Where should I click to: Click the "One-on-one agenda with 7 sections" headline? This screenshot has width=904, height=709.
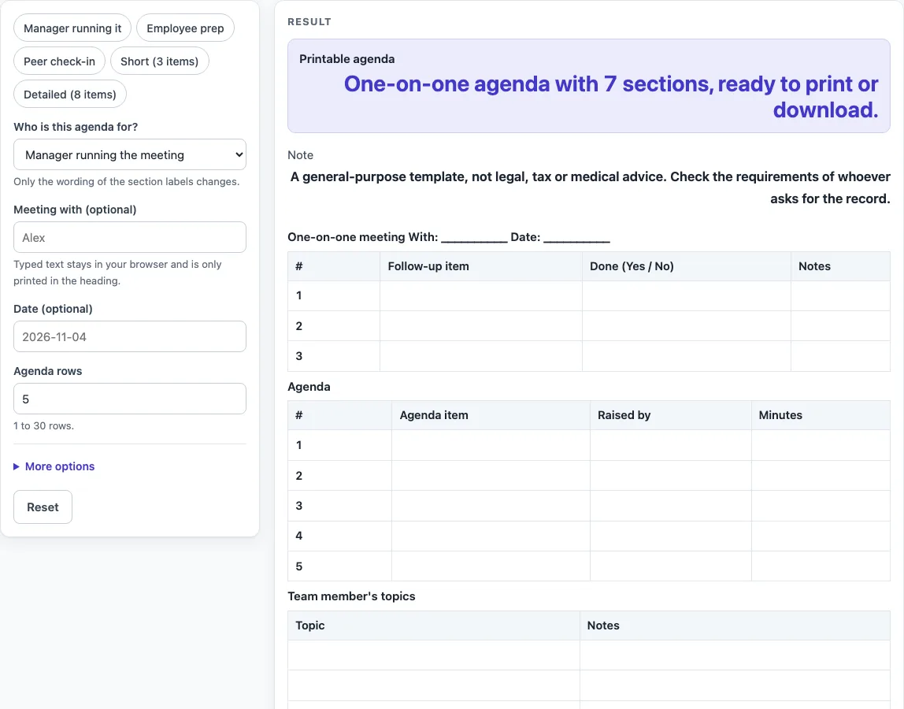611,97
